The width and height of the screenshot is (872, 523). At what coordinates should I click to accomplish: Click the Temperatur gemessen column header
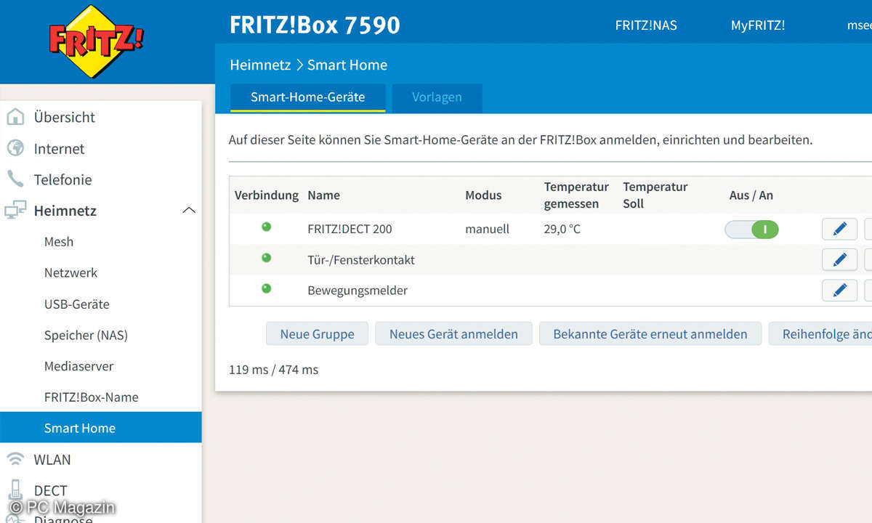coord(576,195)
